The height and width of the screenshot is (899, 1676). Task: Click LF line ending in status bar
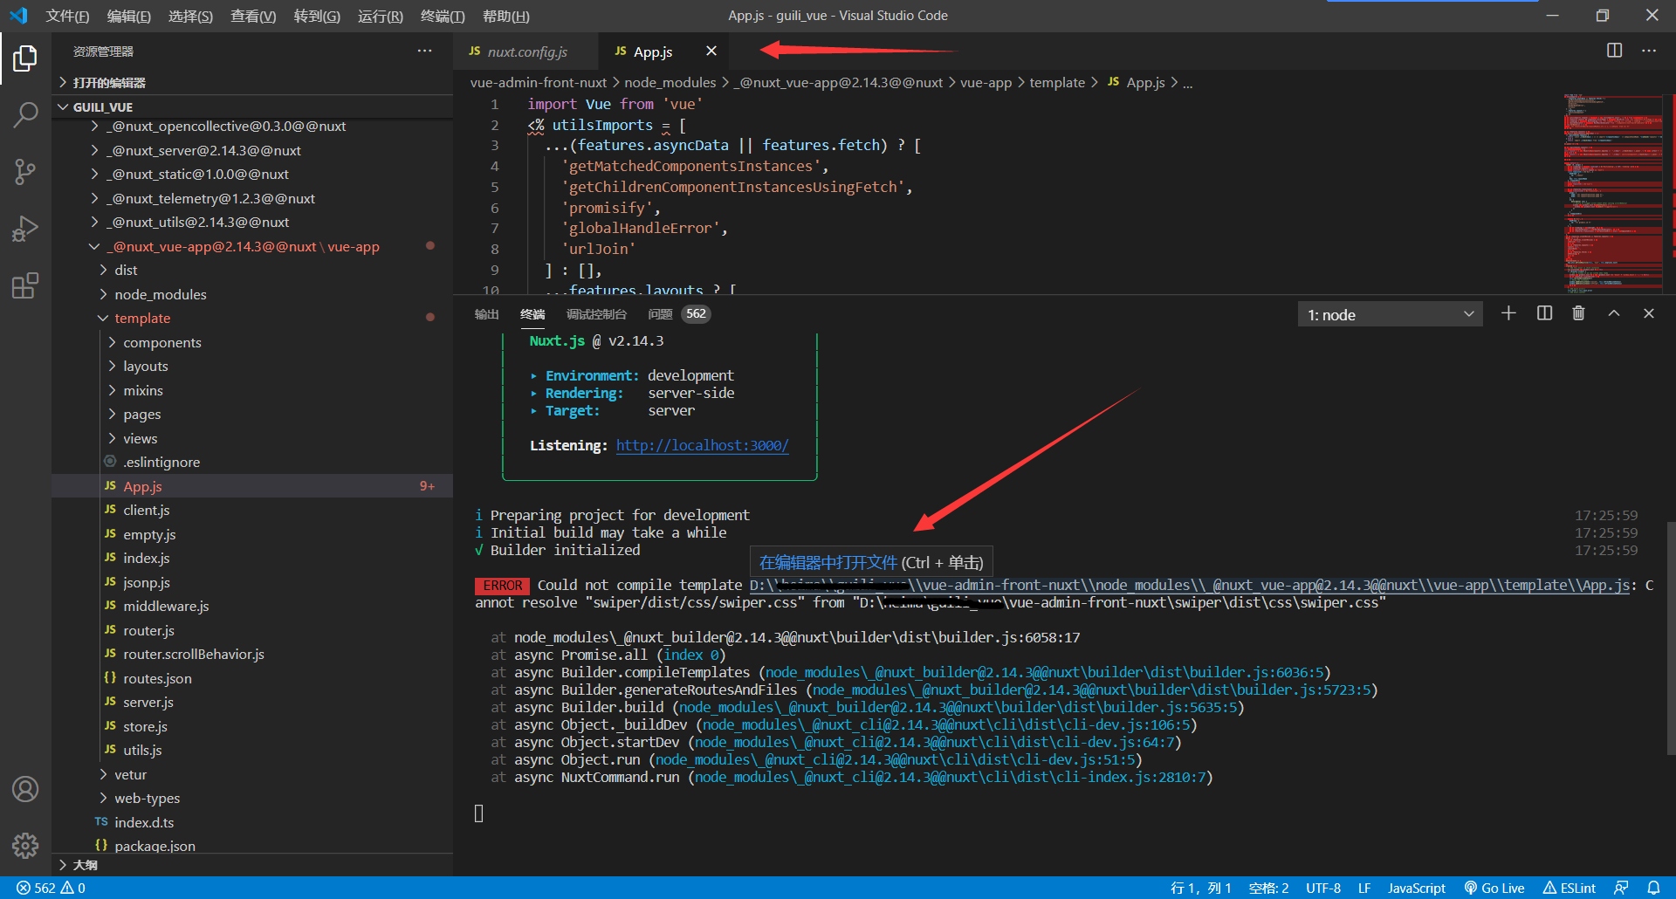tap(1363, 888)
